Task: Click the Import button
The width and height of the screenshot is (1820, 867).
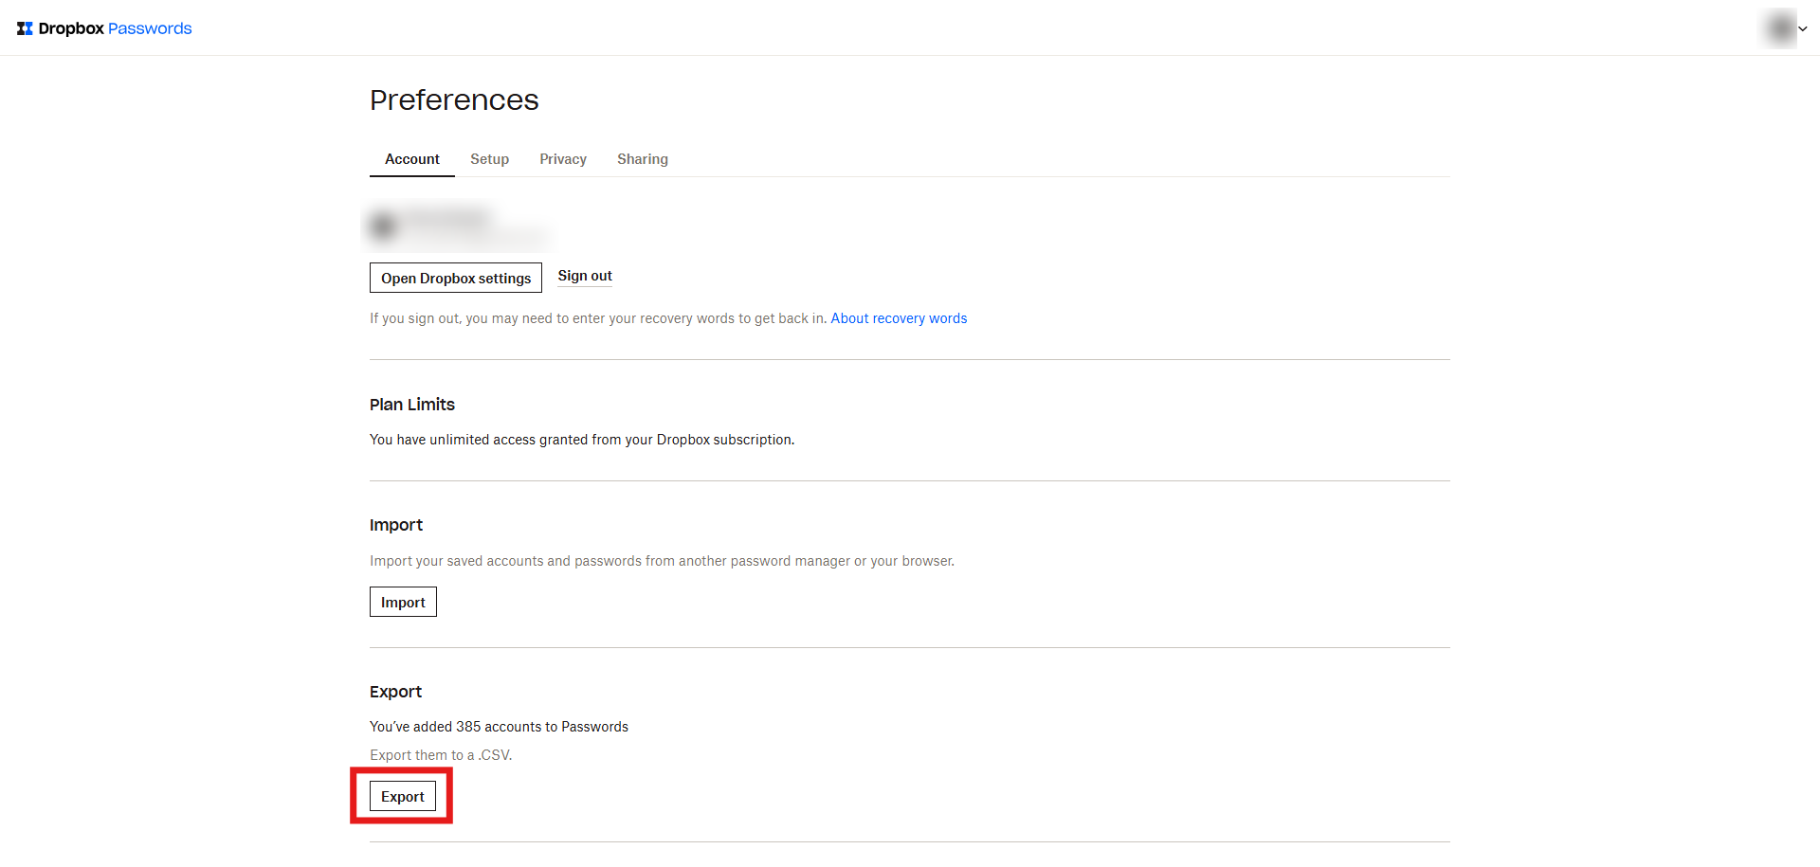Action: (403, 603)
